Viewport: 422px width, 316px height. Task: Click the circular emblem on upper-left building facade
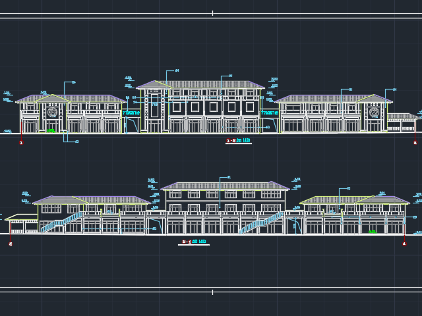52,113
